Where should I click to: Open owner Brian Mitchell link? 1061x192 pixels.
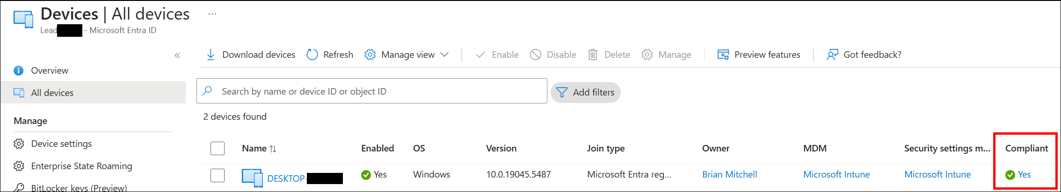point(729,174)
